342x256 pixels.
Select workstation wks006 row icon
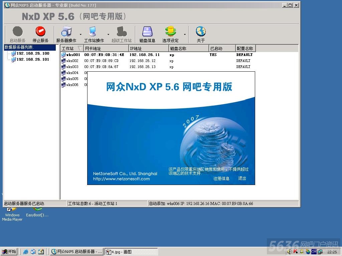coord(63,85)
